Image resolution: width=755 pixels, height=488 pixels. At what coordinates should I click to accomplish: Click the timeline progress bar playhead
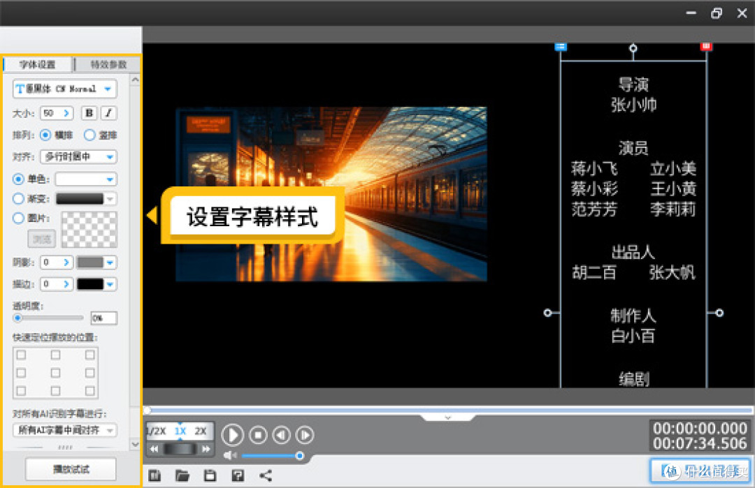click(148, 410)
